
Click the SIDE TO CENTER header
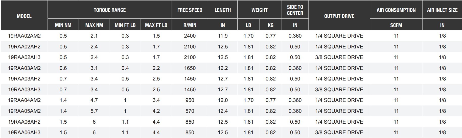tap(295, 10)
